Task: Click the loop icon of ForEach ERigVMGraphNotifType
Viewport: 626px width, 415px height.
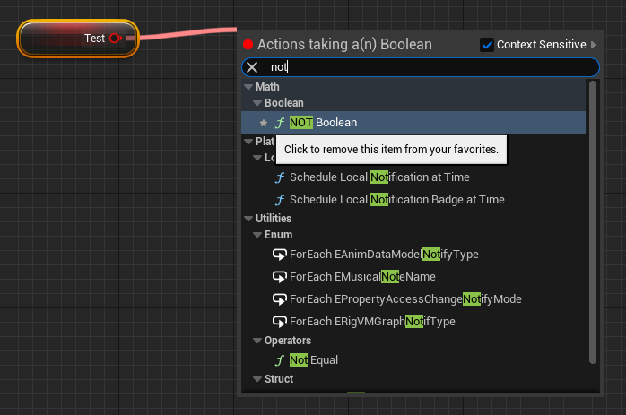Action: pos(280,322)
